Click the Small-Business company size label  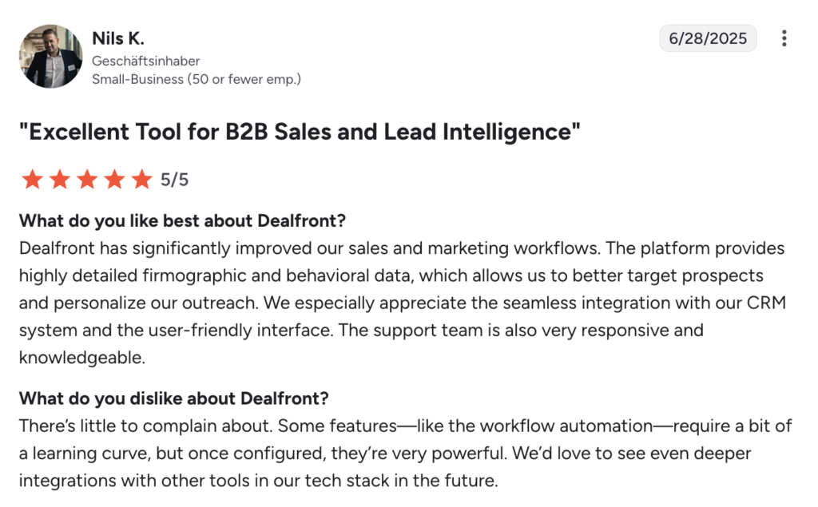[197, 79]
